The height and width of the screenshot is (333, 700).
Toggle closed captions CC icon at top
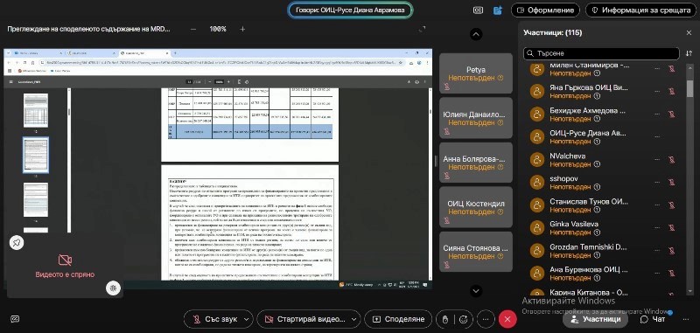(x=478, y=10)
